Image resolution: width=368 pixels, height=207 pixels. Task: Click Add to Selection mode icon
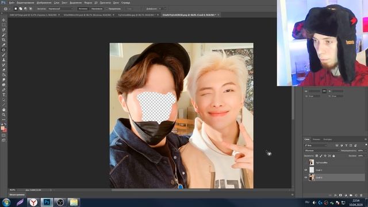pos(21,9)
